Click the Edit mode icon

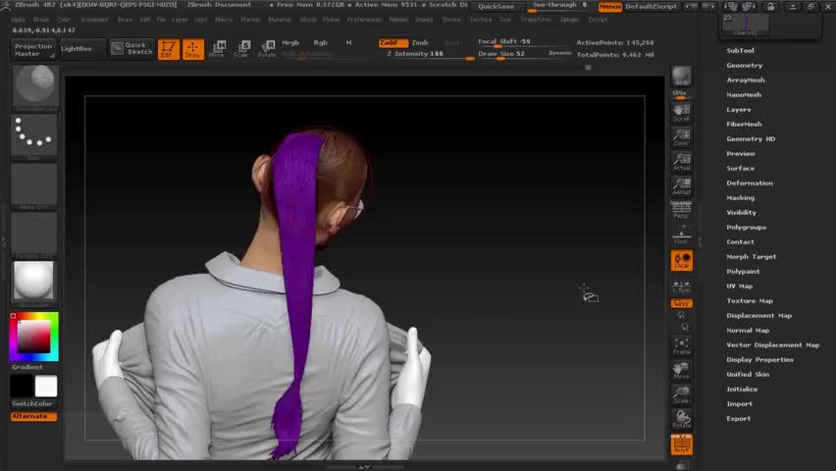coord(168,48)
